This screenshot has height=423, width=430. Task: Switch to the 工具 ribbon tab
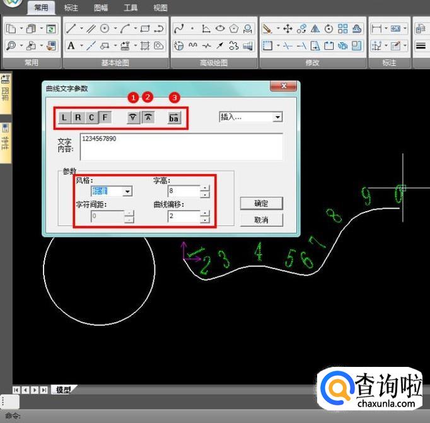point(131,8)
